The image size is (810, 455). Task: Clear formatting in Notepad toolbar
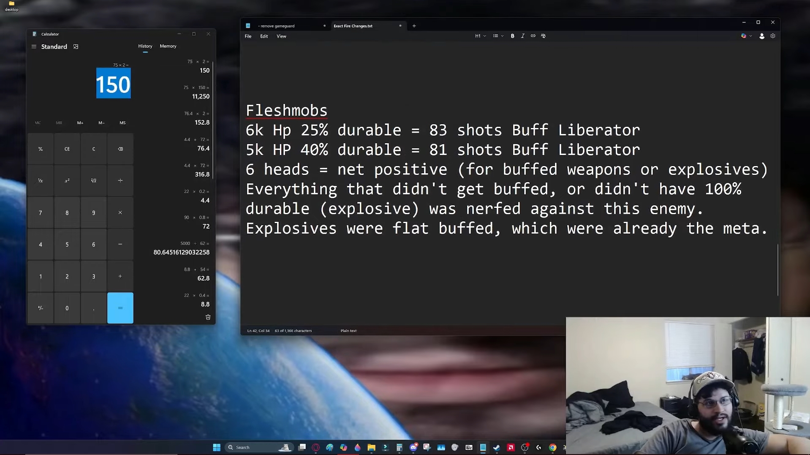(x=544, y=36)
